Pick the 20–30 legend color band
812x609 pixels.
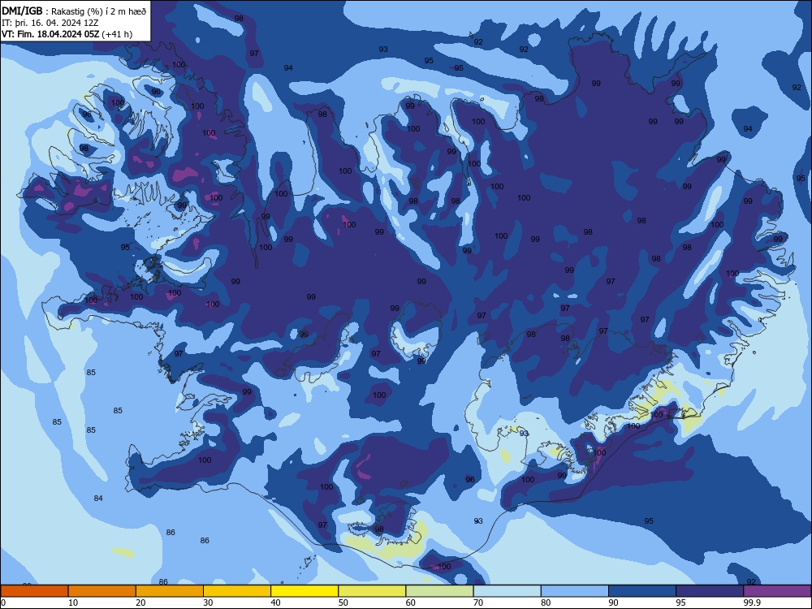click(170, 591)
